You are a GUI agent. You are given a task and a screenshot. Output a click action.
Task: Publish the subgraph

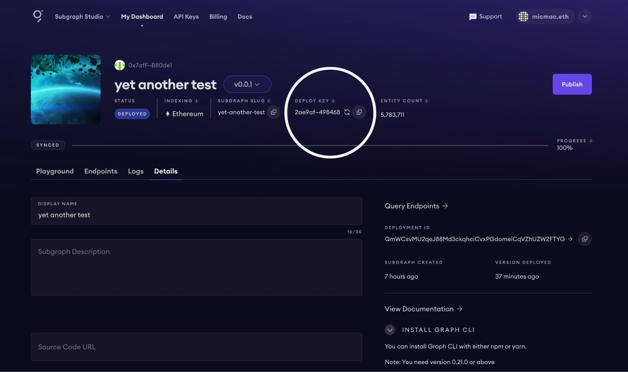(572, 84)
